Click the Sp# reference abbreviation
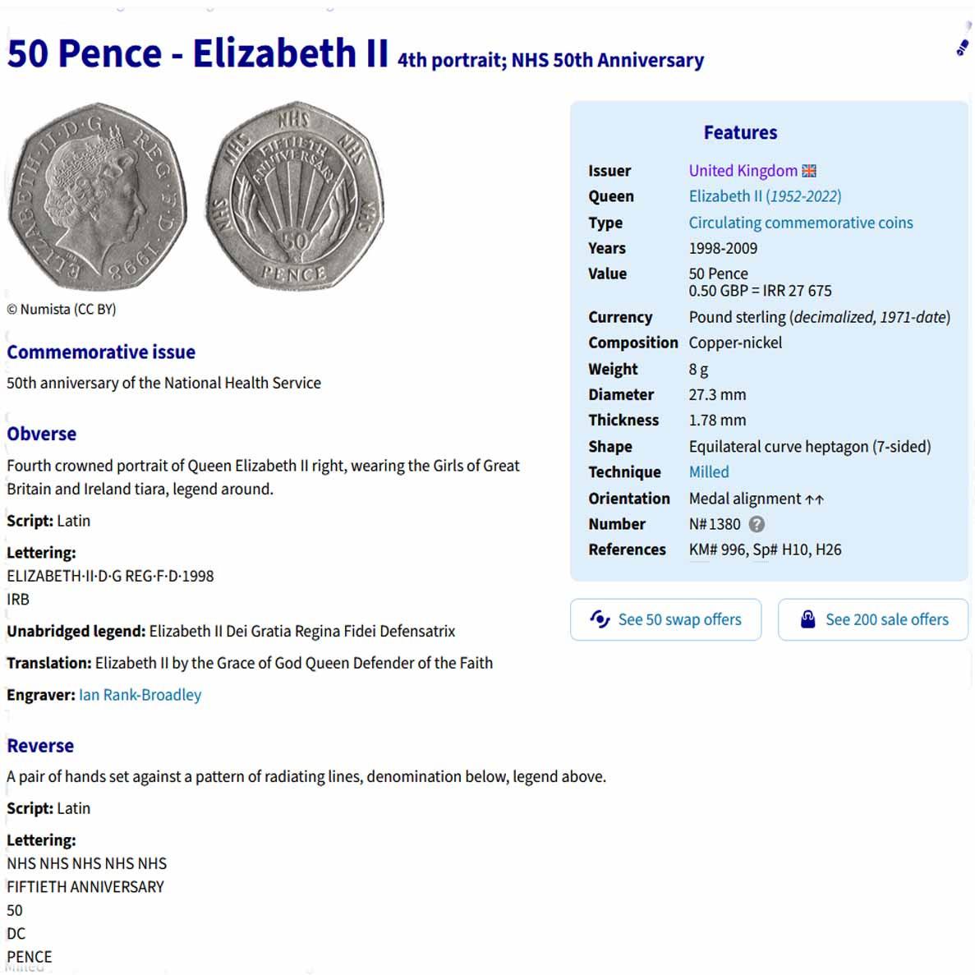Screen dimensions: 975x975 click(765, 550)
